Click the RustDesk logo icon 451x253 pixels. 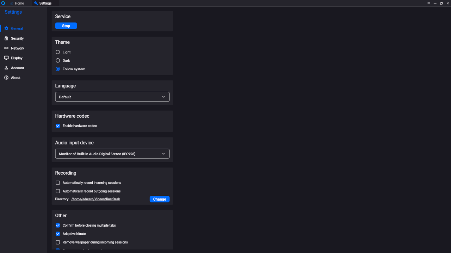[3, 3]
